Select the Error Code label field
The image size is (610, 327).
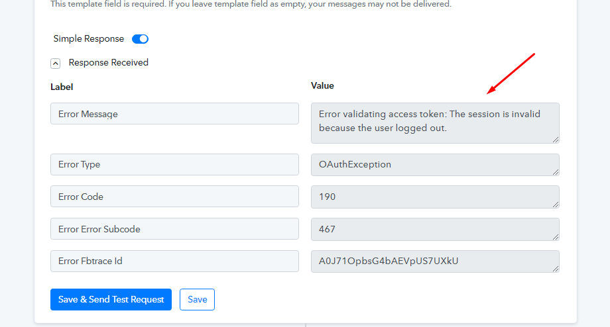click(x=174, y=197)
